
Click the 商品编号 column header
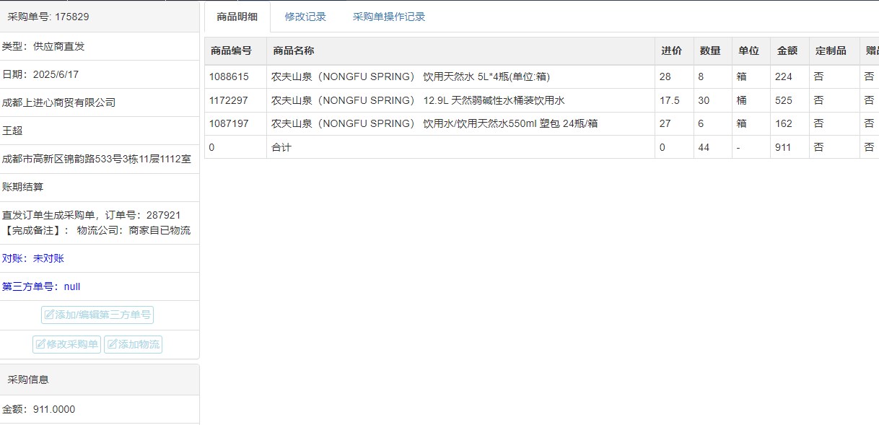click(235, 51)
